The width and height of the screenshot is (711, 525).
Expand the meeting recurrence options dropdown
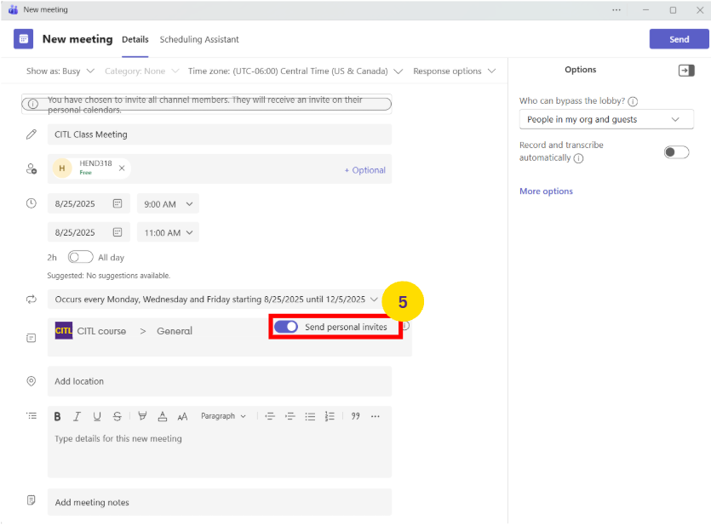(375, 300)
